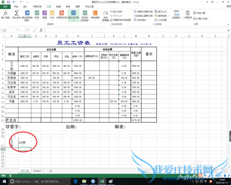231x185 pixels.
Task: Click inside the formula bar input field
Action: (136, 30)
